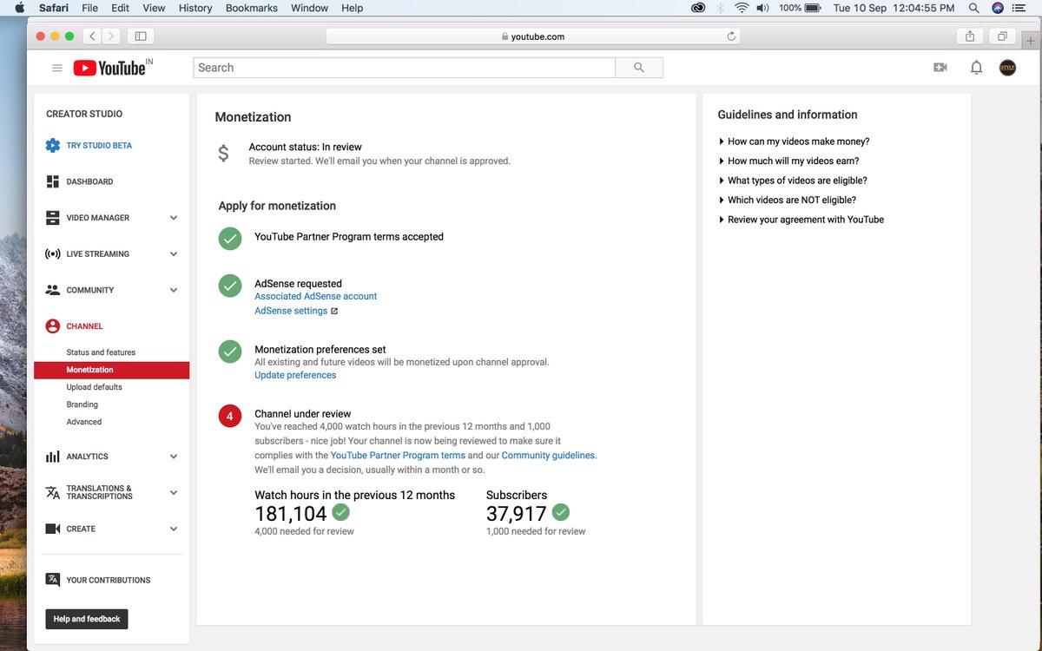Click the Your Contributions label

[x=109, y=580]
